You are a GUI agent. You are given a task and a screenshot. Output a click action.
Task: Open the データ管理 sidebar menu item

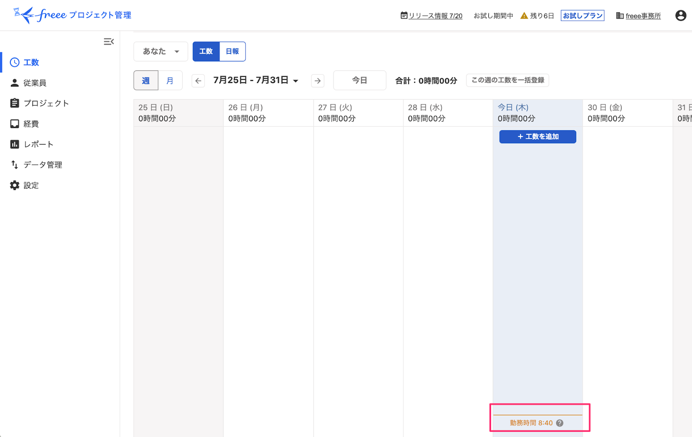pyautogui.click(x=60, y=164)
